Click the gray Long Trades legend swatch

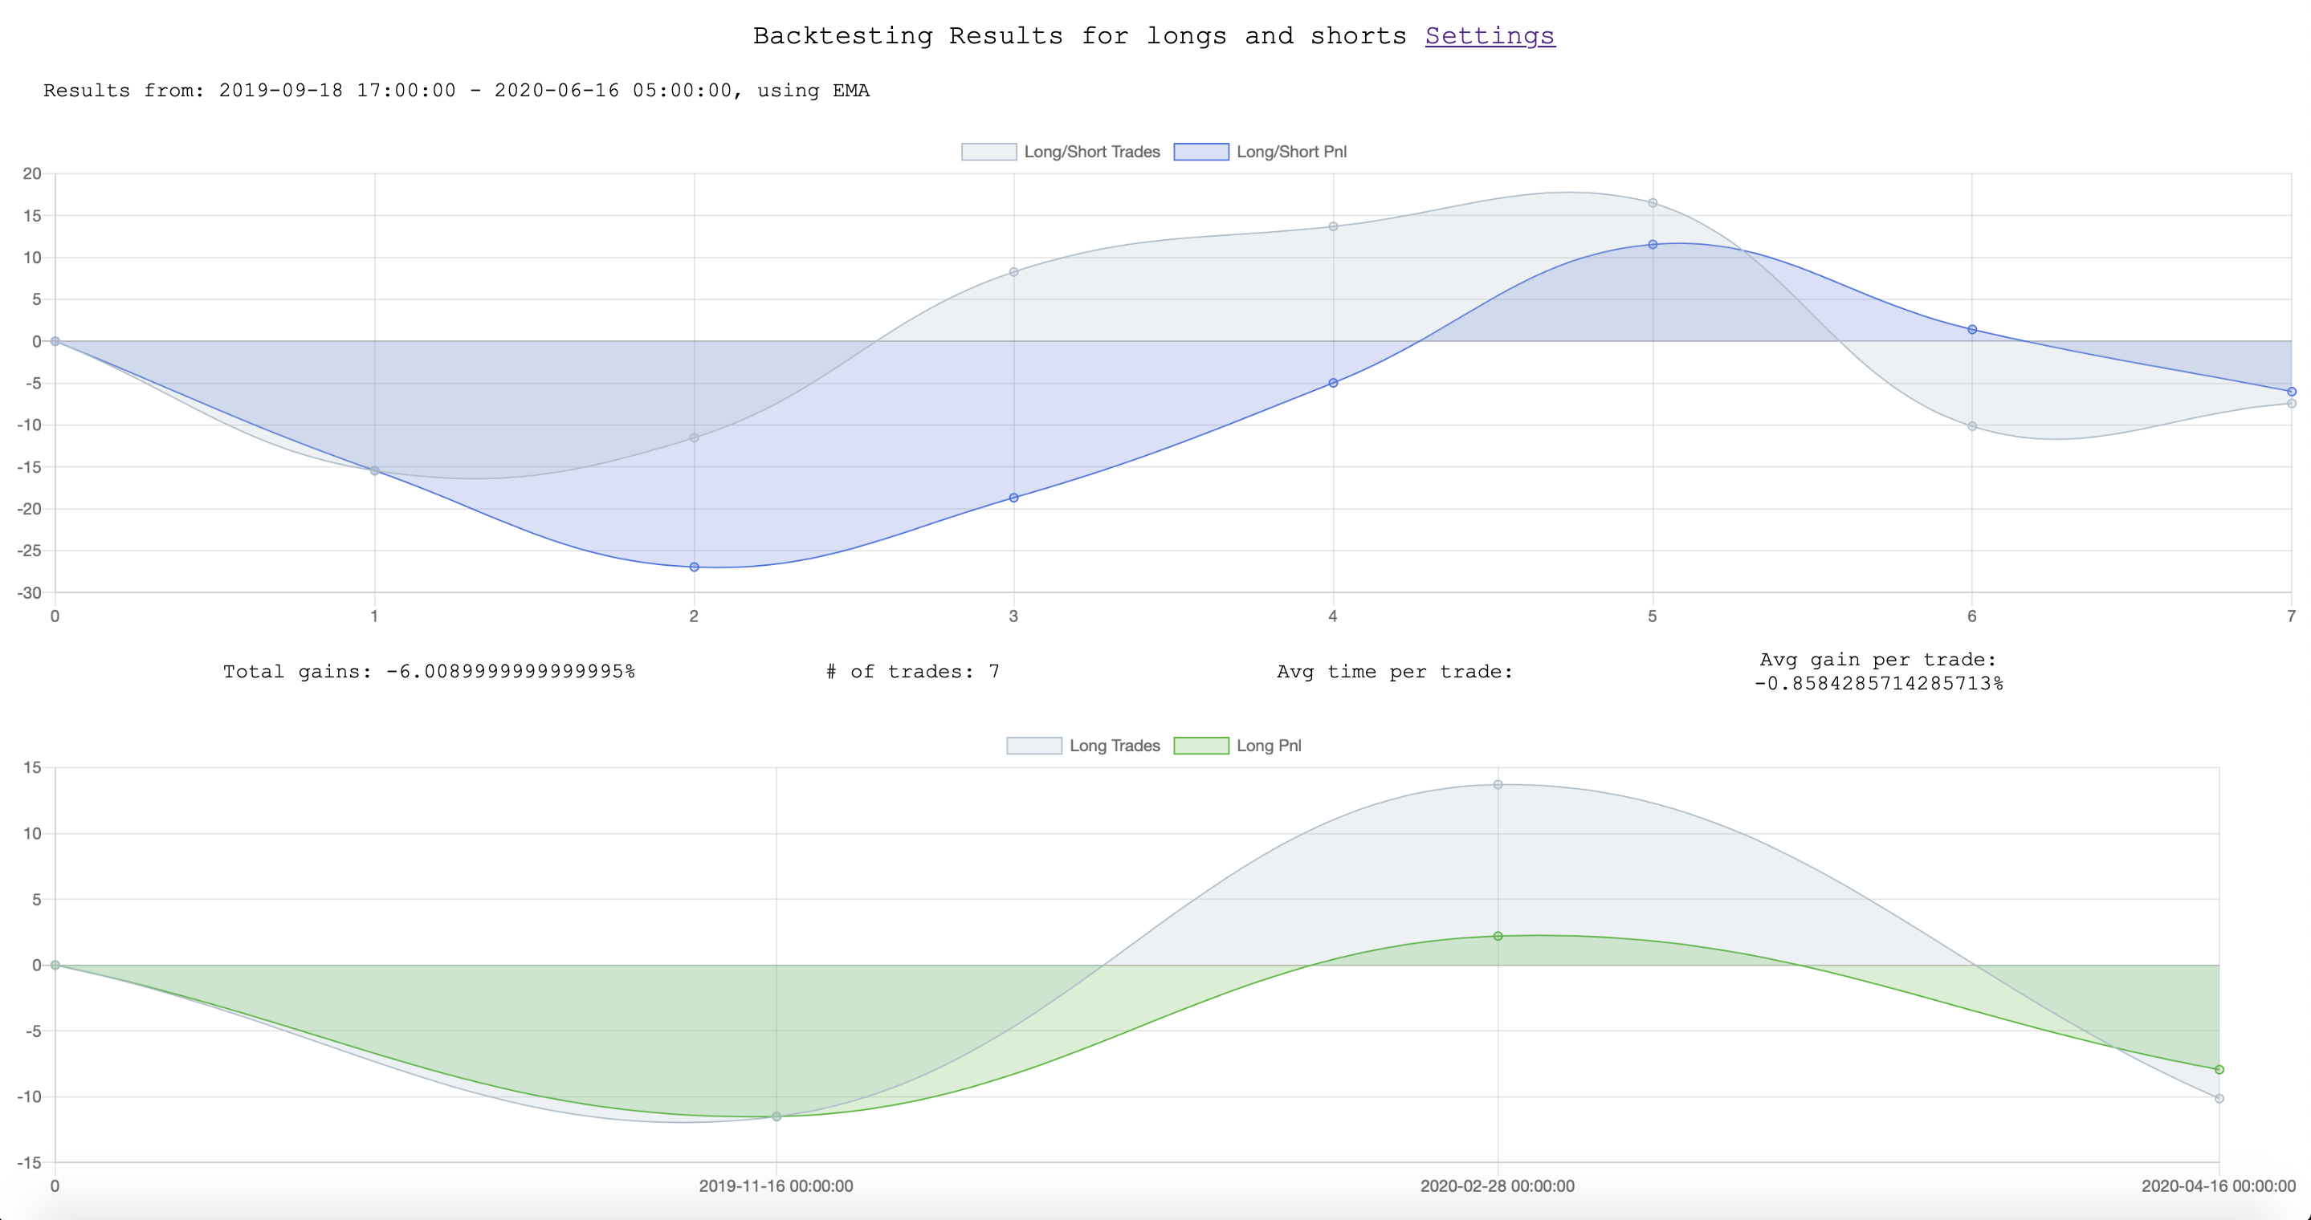pyautogui.click(x=1033, y=745)
